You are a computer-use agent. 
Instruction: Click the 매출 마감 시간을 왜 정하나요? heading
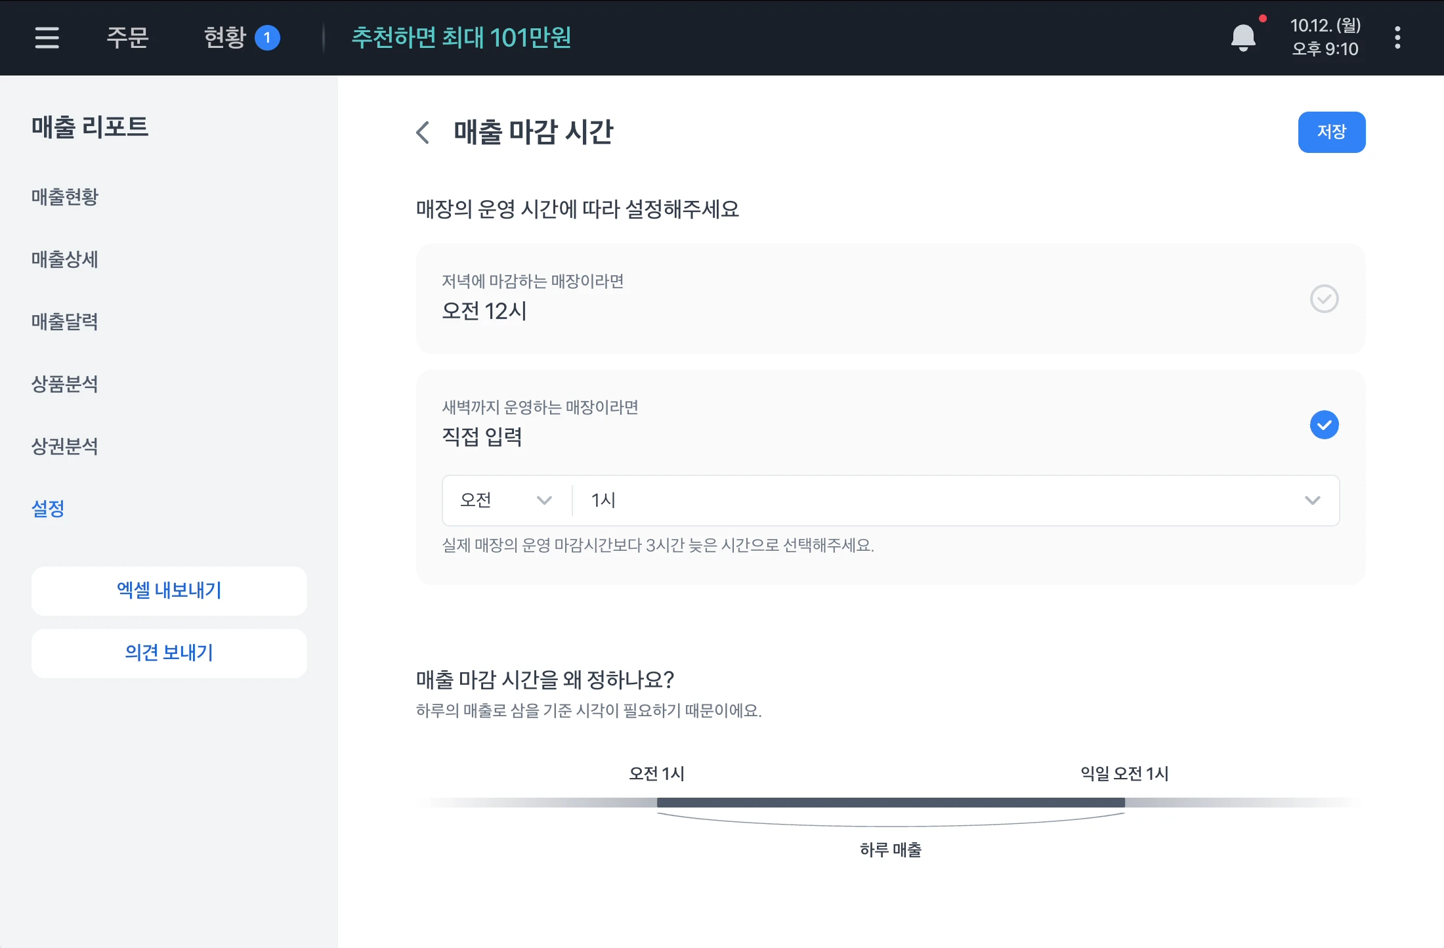545,679
